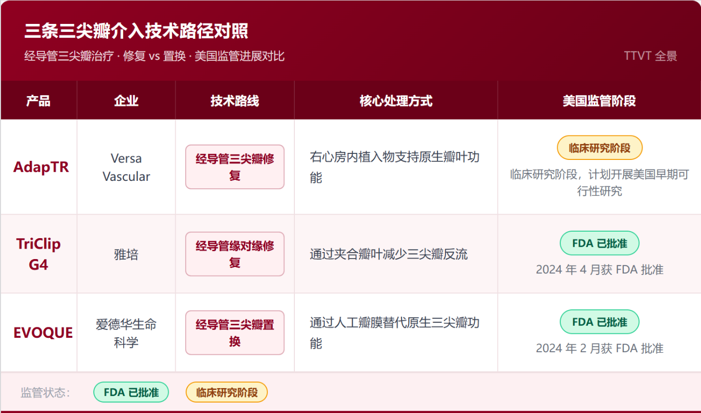Image resolution: width=701 pixels, height=413 pixels.
Task: Select the text 通过夹合瓣叶减少三尖瓣反流
Action: 389,255
